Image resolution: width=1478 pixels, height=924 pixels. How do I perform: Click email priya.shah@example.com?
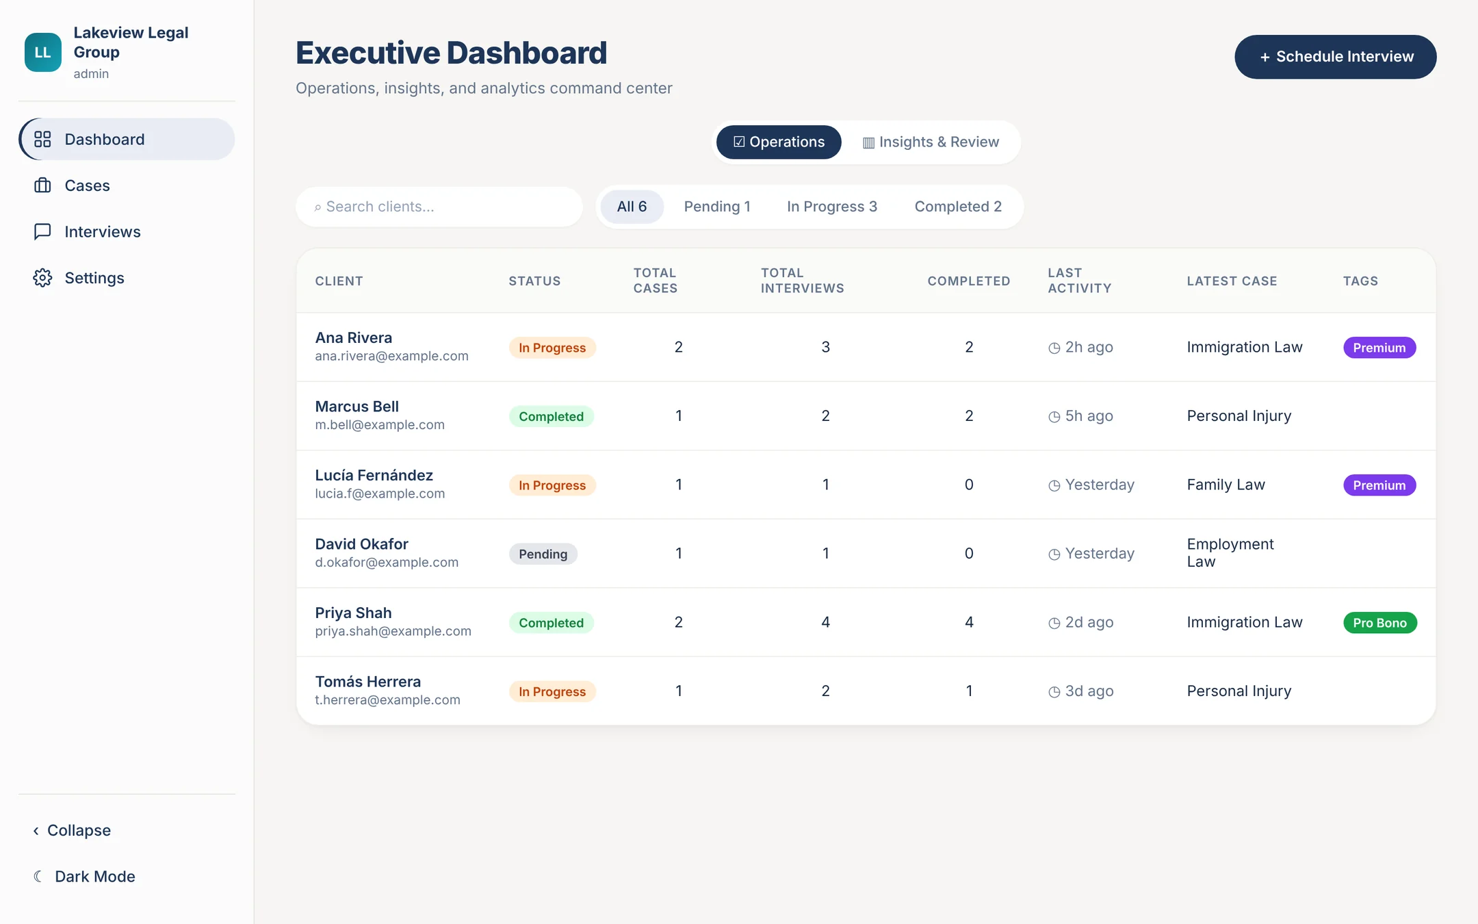pos(393,631)
